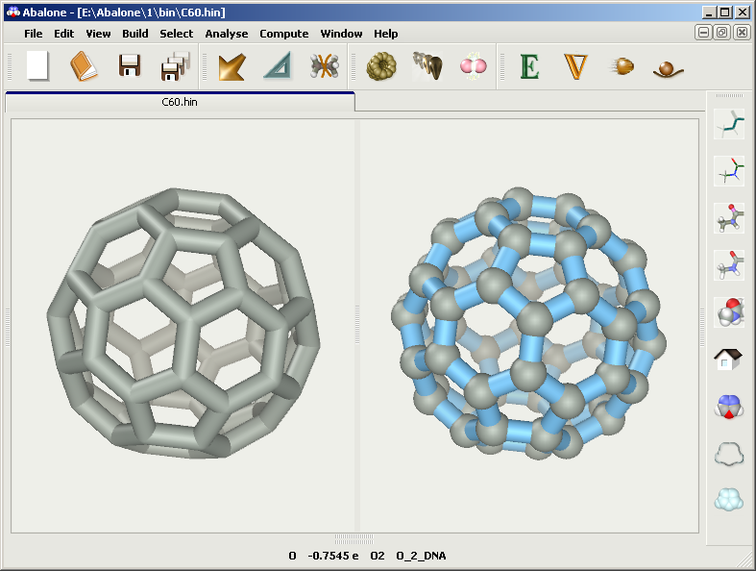This screenshot has width=756, height=571.
Task: Minimize the inner C60.hin document window
Action: (703, 33)
